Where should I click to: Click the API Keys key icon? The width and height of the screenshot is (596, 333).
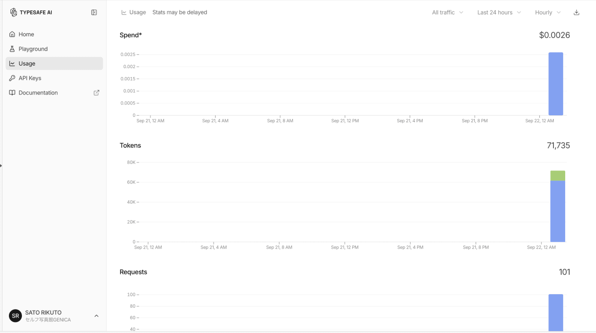click(x=12, y=78)
